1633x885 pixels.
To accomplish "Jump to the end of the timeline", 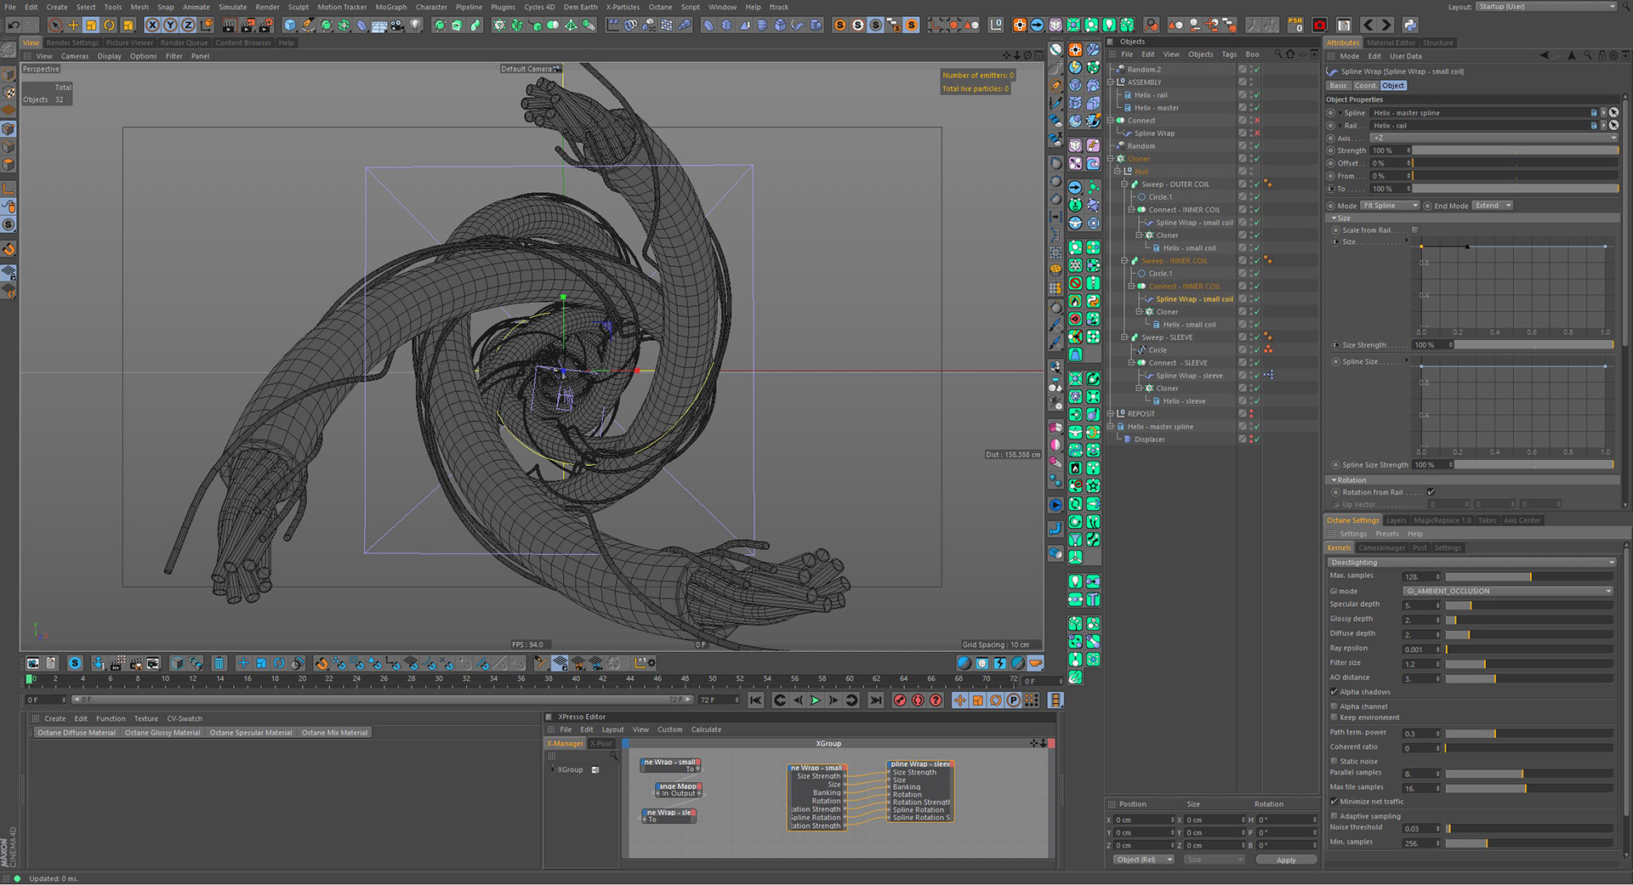I will click(875, 701).
